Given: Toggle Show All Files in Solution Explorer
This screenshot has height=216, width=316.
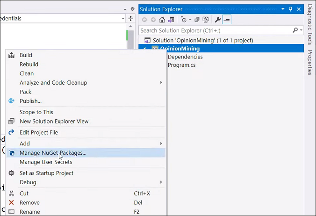Looking at the screenshot, I should click(205, 20).
